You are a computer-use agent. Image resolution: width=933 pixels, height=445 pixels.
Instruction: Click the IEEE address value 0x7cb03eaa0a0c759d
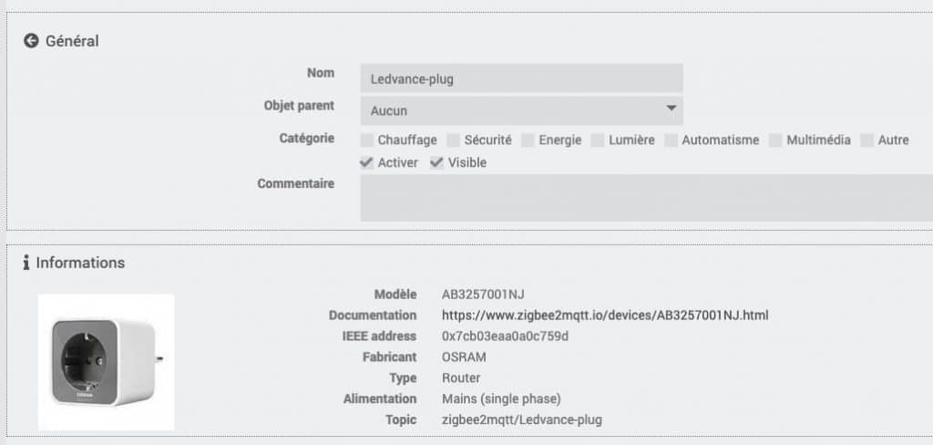[505, 336]
